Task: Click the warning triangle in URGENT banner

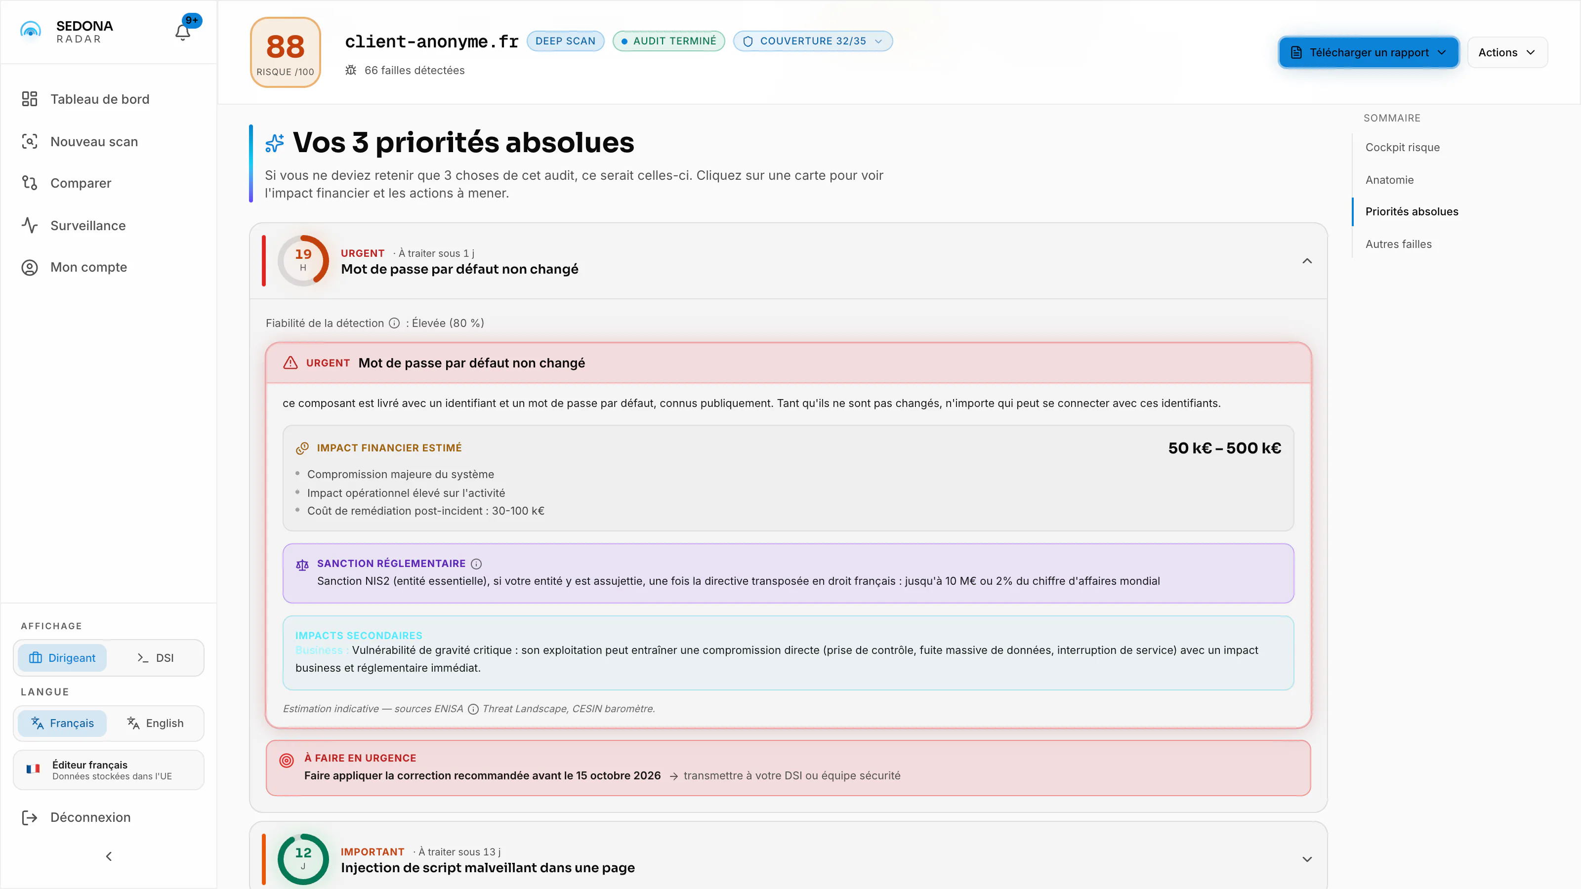Action: [291, 363]
